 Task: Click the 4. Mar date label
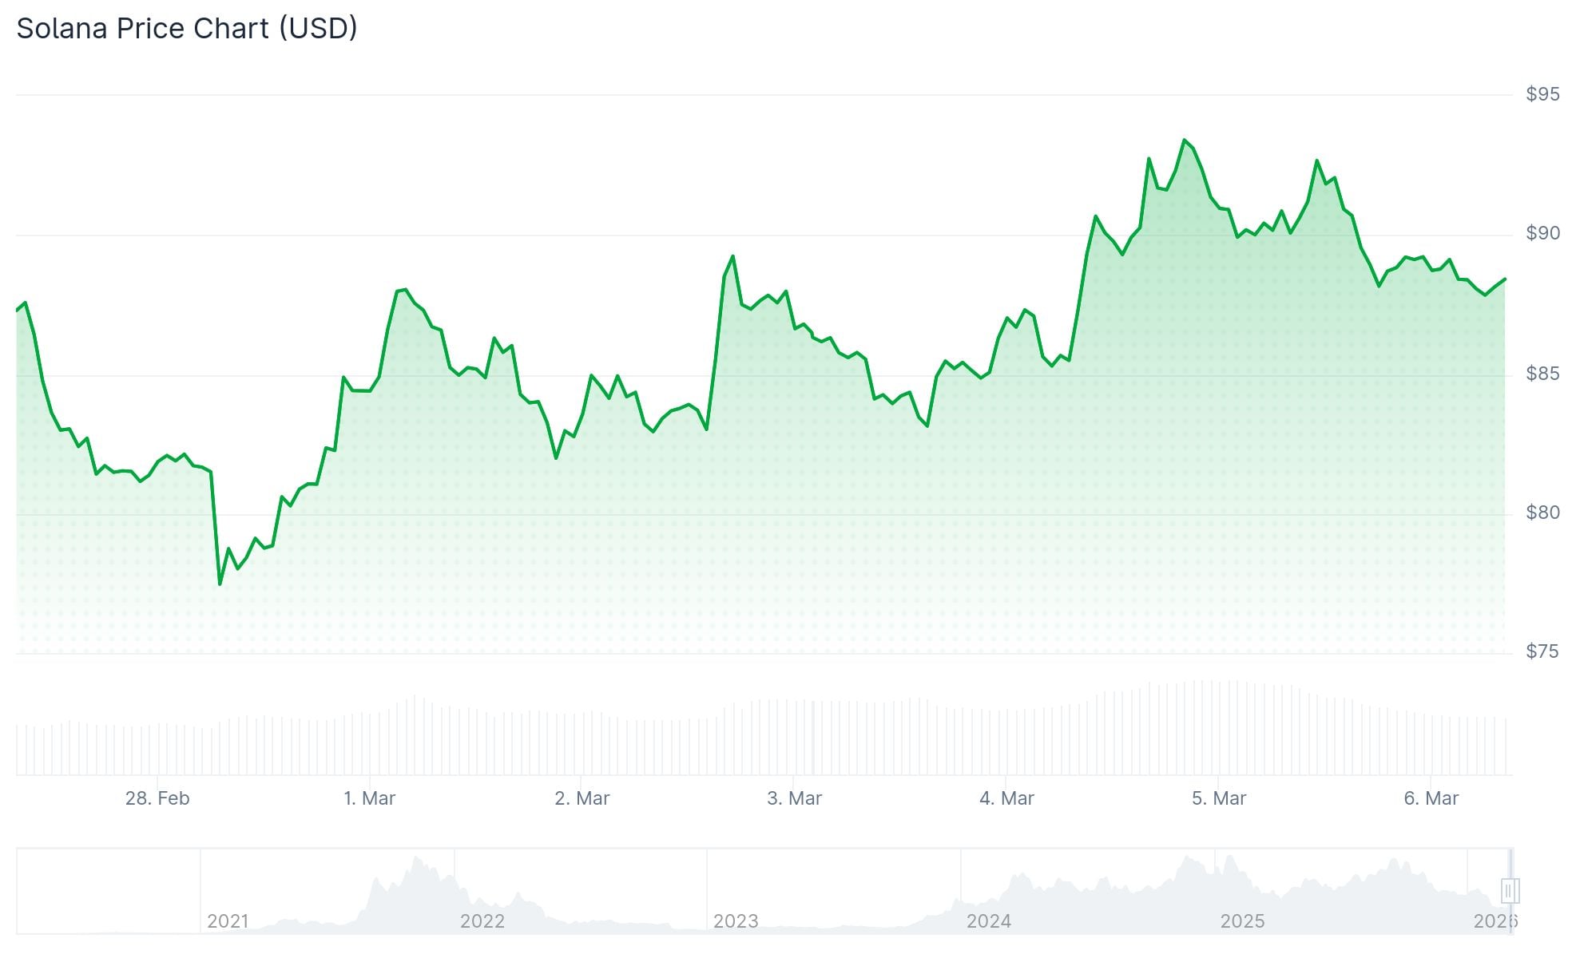pyautogui.click(x=1006, y=798)
